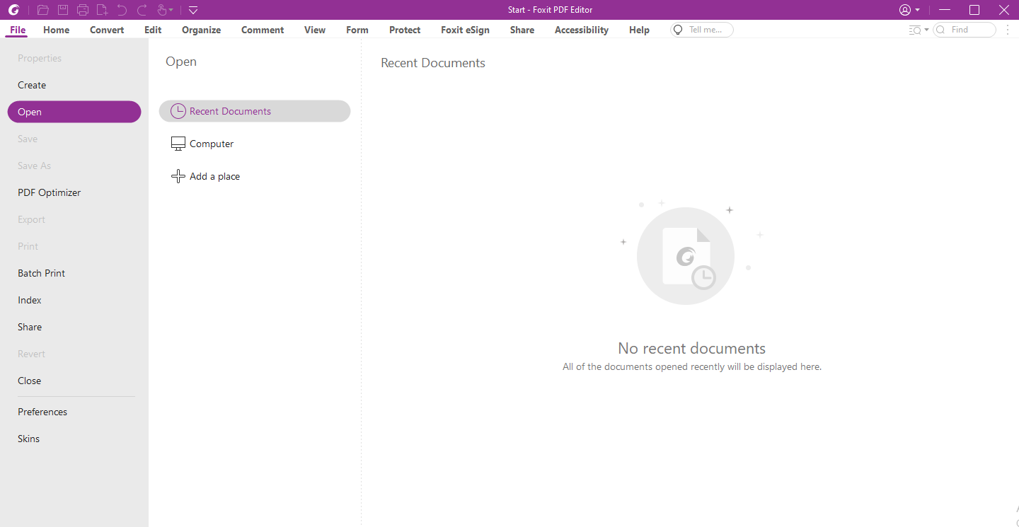Click the printer icon in the quick access toolbar
This screenshot has width=1019, height=527.
[83, 10]
